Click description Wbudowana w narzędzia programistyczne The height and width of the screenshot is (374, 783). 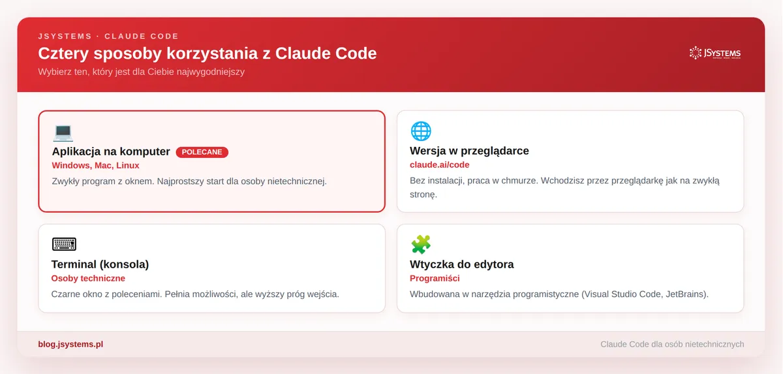(559, 294)
